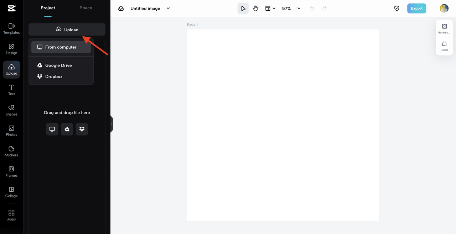
Task: Click the Redo arrow
Action: point(325,8)
